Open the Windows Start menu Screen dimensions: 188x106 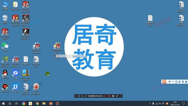(x=3, y=103)
